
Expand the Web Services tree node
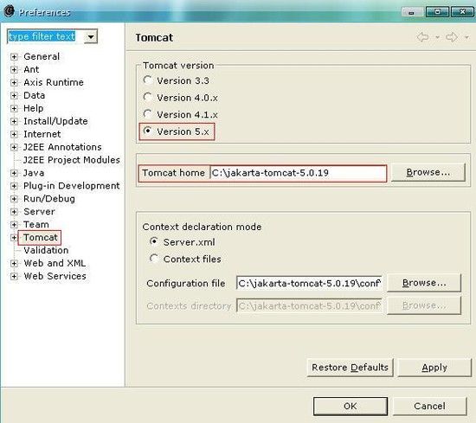(14, 276)
